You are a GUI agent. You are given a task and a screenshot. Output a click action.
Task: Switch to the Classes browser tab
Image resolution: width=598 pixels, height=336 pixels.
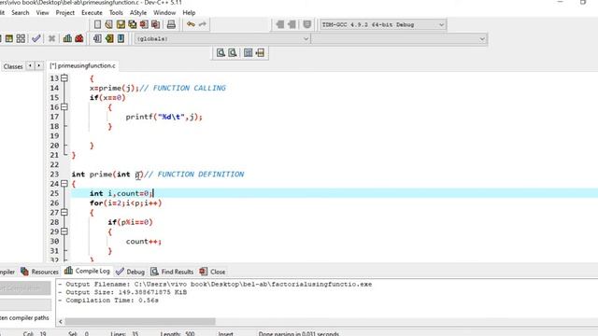[x=13, y=66]
